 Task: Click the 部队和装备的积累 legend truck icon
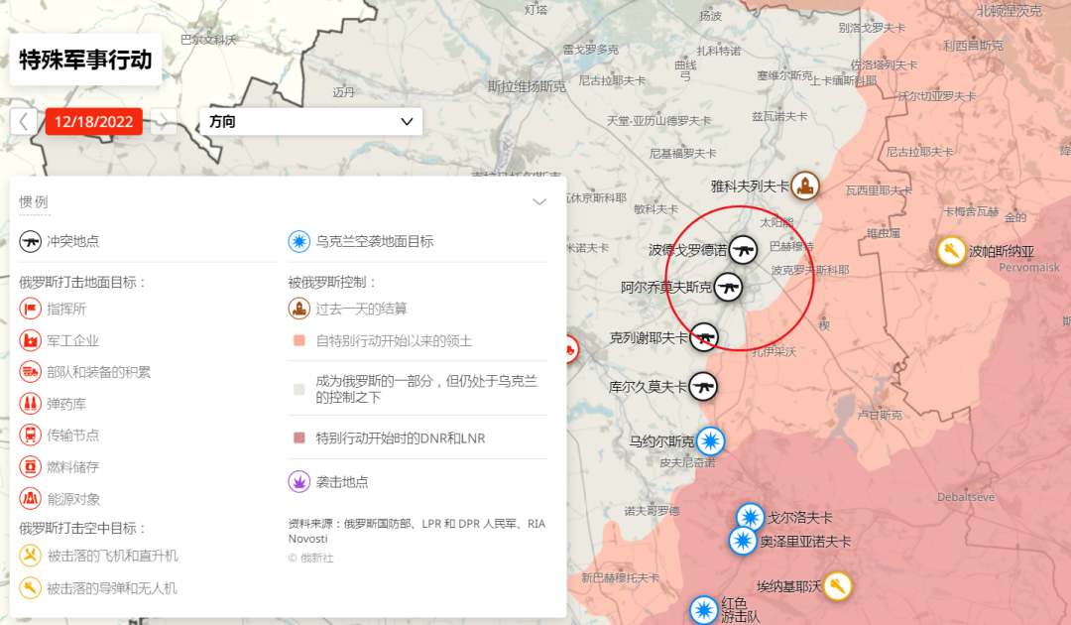click(x=30, y=372)
